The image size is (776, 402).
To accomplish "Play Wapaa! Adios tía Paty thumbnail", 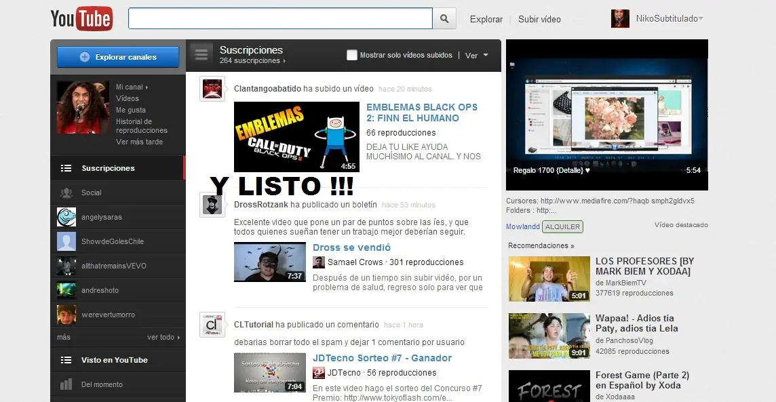I will pyautogui.click(x=549, y=336).
